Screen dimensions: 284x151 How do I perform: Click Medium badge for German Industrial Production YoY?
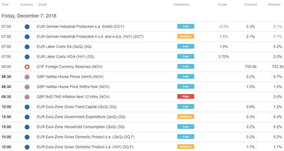pos(186,36)
